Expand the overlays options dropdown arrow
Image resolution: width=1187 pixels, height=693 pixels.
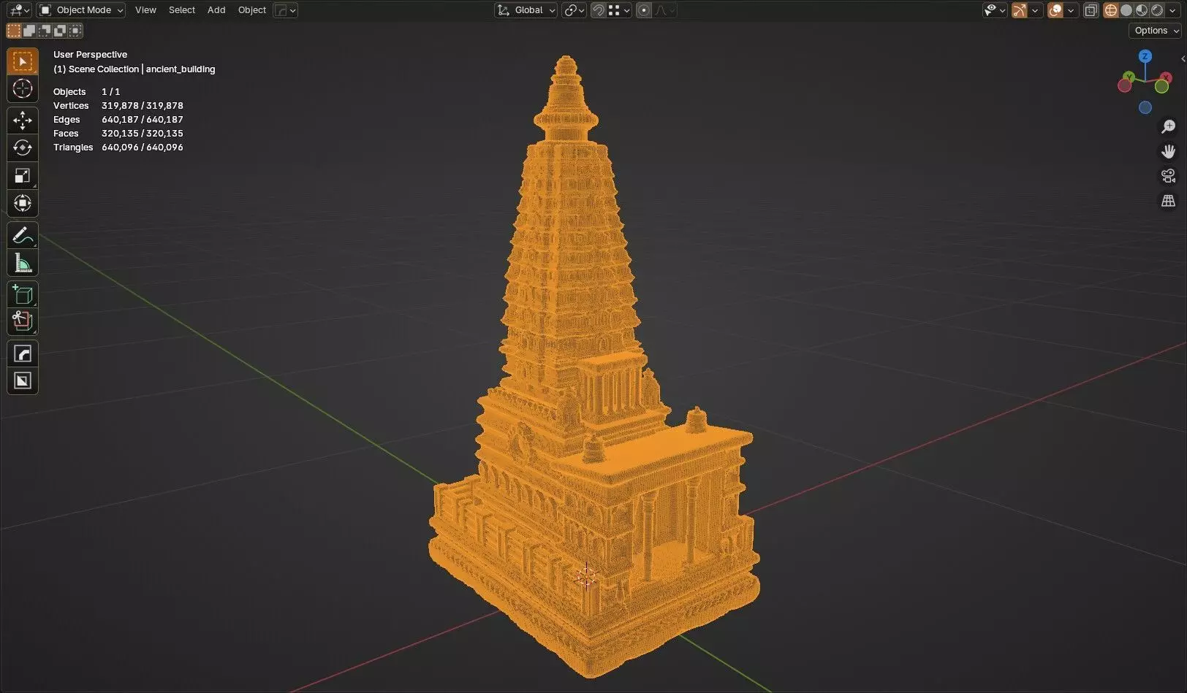(1071, 10)
